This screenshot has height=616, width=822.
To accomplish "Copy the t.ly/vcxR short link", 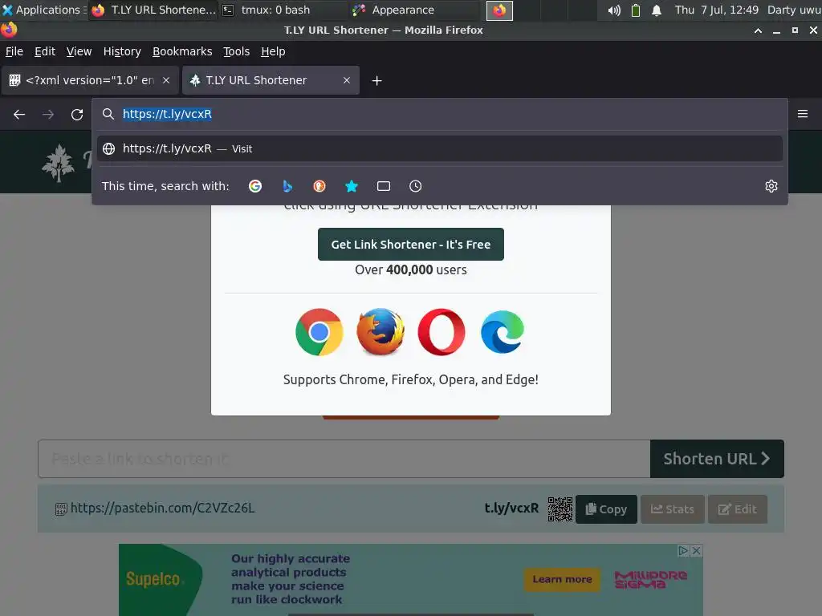I will pyautogui.click(x=606, y=509).
